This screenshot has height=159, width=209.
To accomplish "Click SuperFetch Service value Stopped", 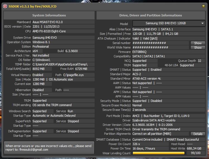I will (x=73, y=121).
